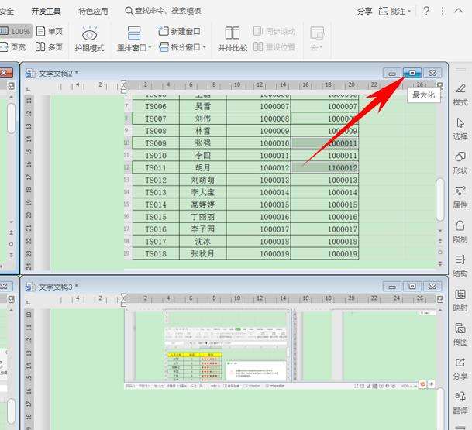This screenshot has width=472, height=430.
Task: Click the 文字文稿3 document icon
Action: click(29, 287)
